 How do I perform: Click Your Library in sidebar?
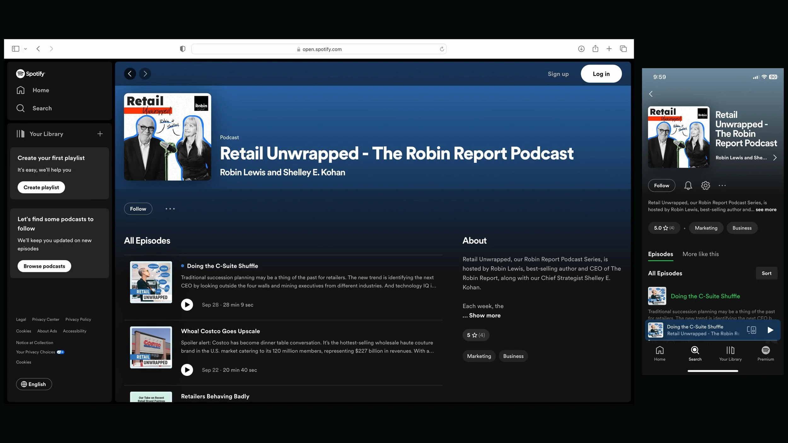click(40, 134)
